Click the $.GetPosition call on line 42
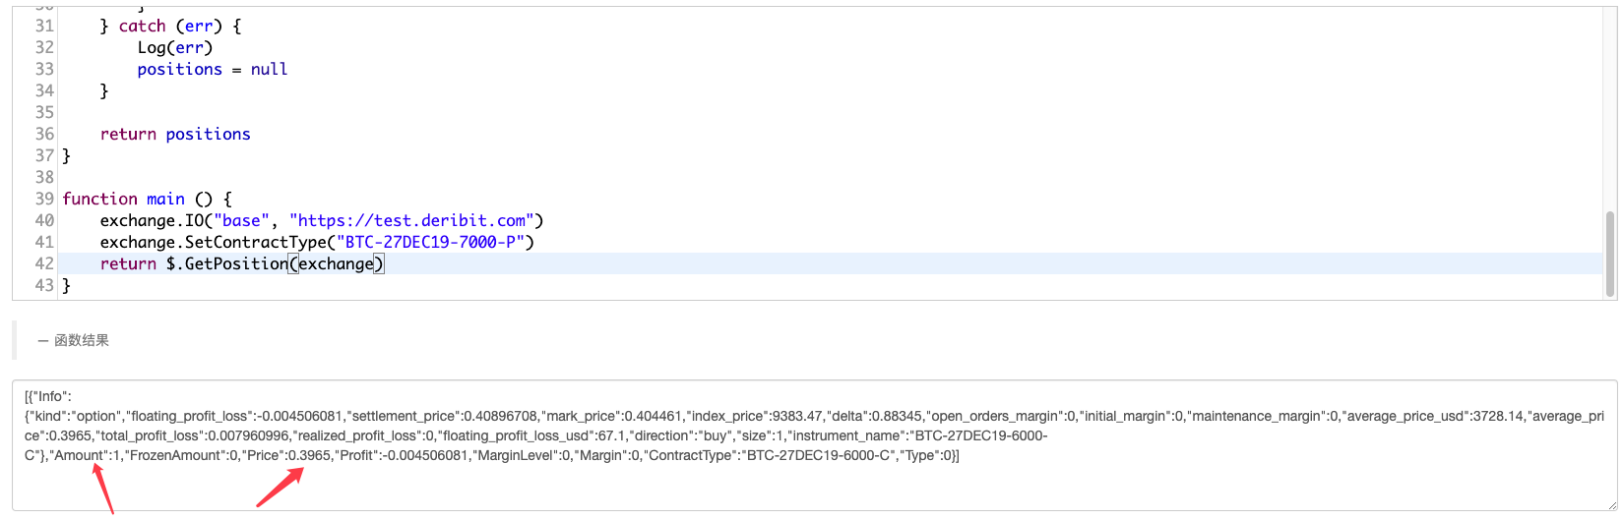 pos(226,263)
